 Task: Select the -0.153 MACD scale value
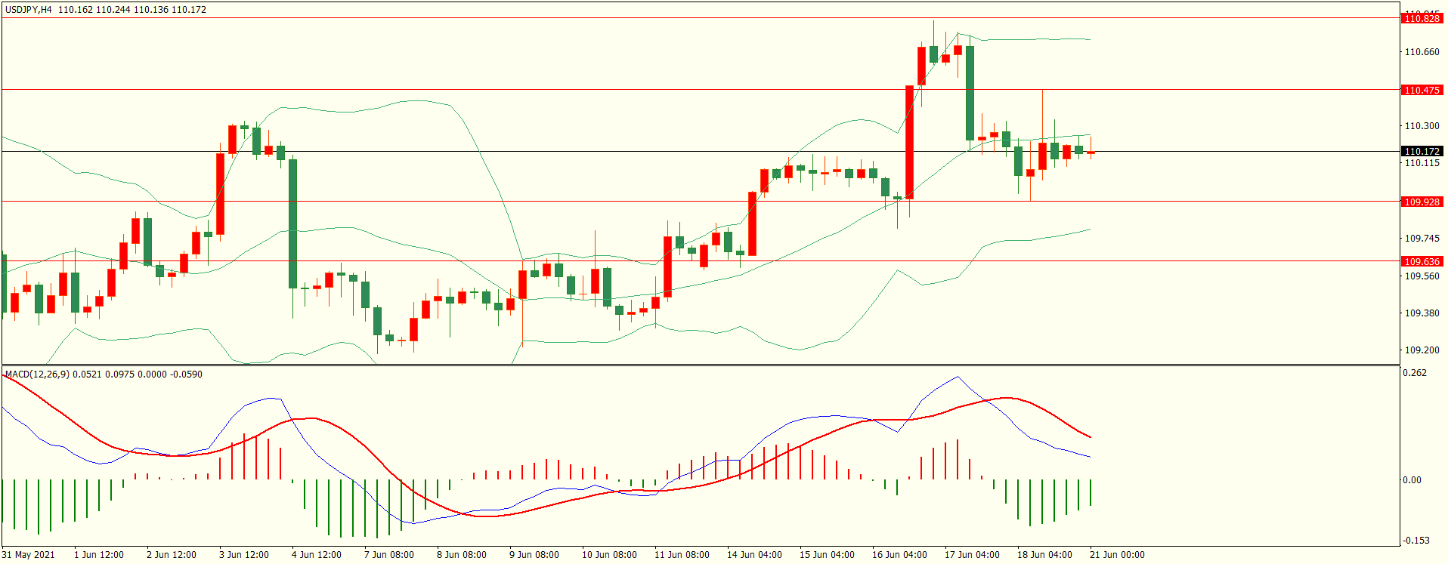1416,541
